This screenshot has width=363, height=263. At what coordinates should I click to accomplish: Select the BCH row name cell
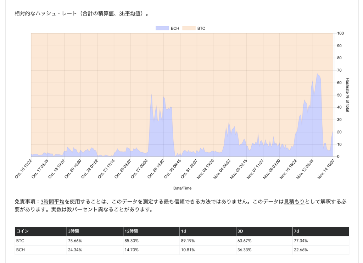[x=41, y=250]
